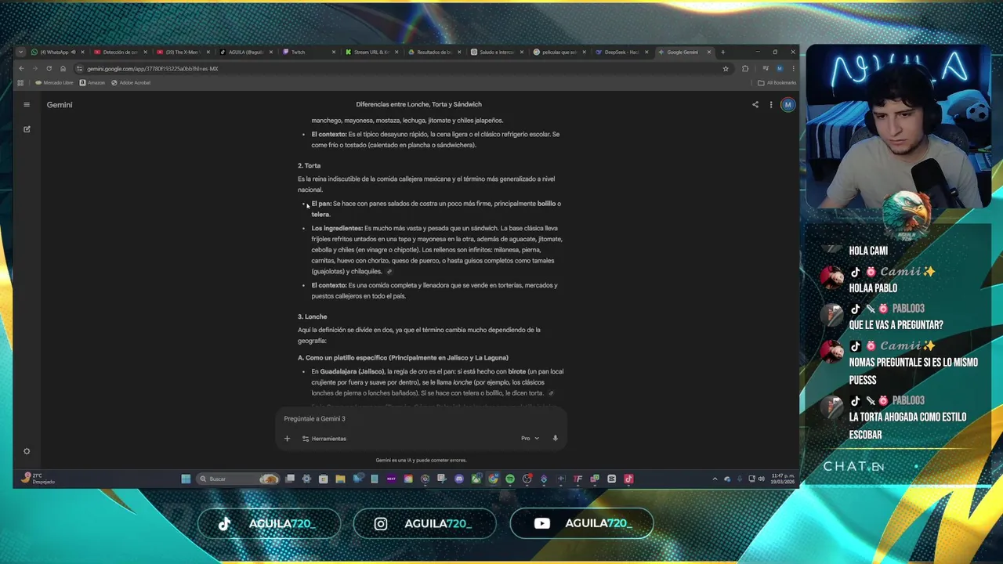This screenshot has width=1003, height=564.
Task: Click the YouTube AGUILA720_ overlay badge
Action: pyautogui.click(x=581, y=524)
